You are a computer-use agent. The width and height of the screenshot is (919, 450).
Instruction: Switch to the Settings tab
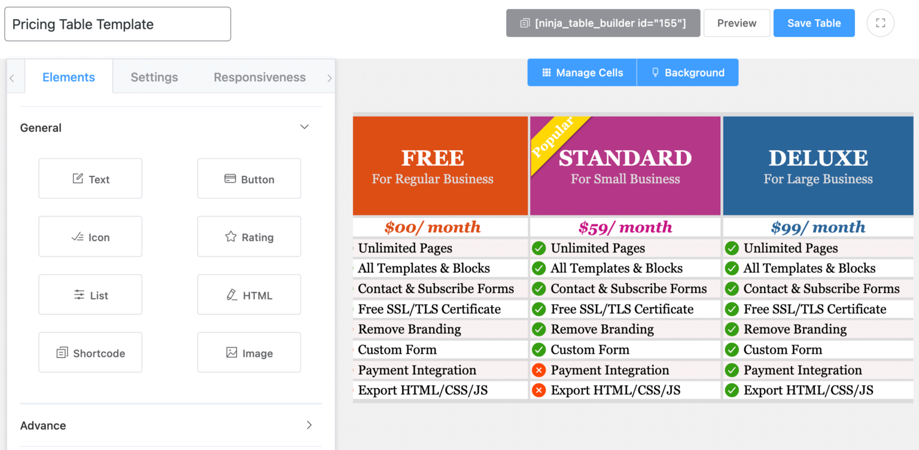pyautogui.click(x=154, y=77)
